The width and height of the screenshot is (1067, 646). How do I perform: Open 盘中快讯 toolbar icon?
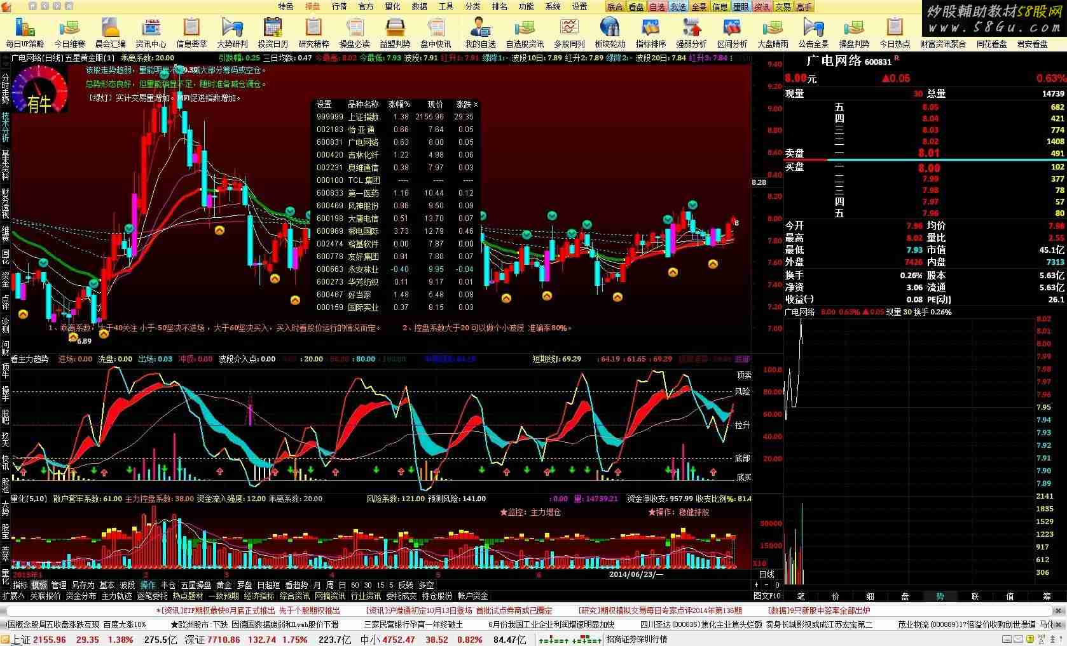coord(436,32)
